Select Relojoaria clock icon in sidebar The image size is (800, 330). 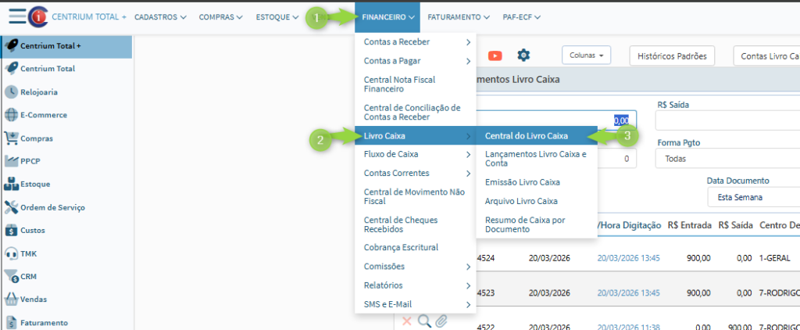click(x=12, y=91)
